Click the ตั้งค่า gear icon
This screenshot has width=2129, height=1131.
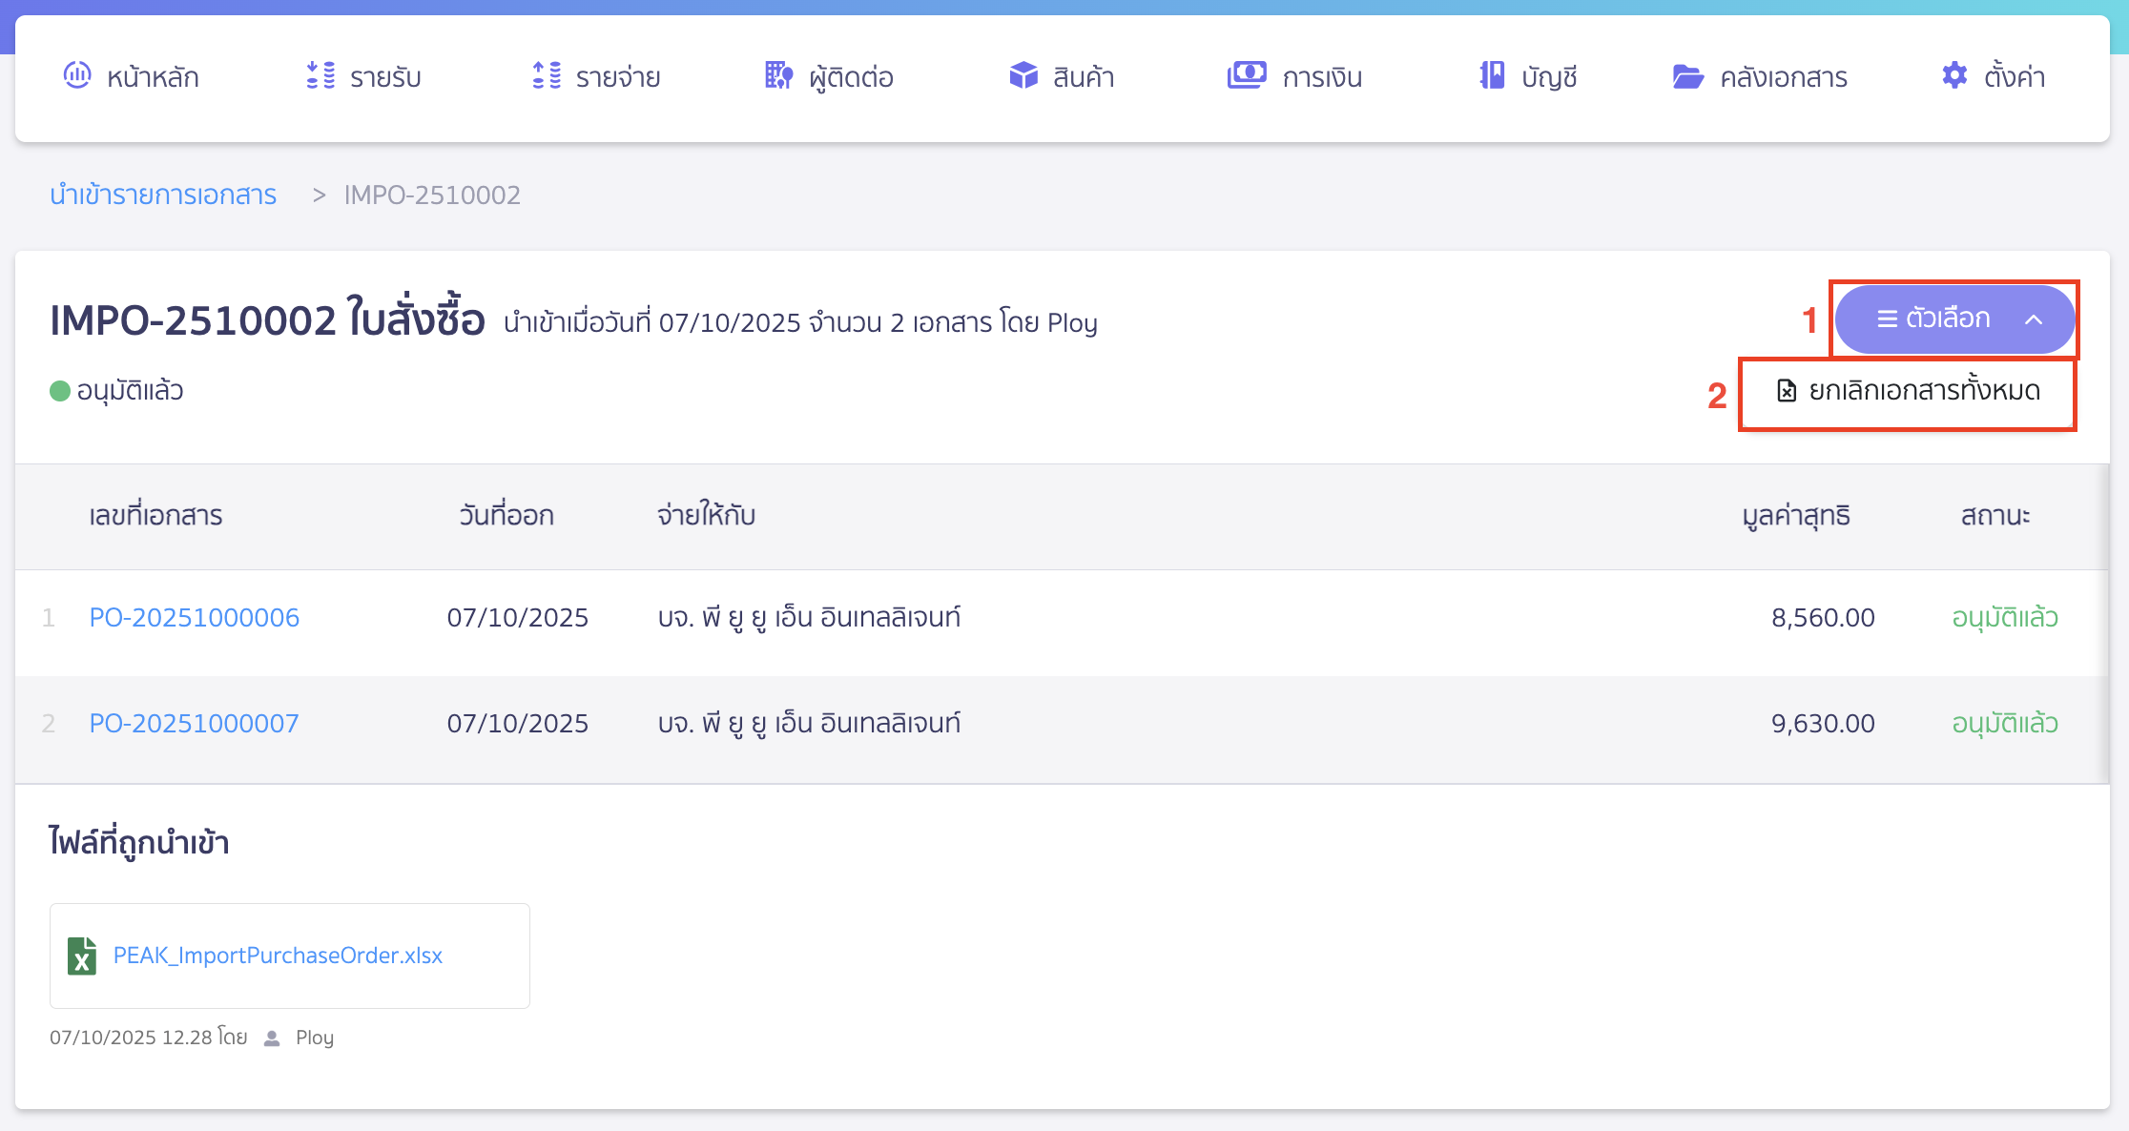[1954, 75]
